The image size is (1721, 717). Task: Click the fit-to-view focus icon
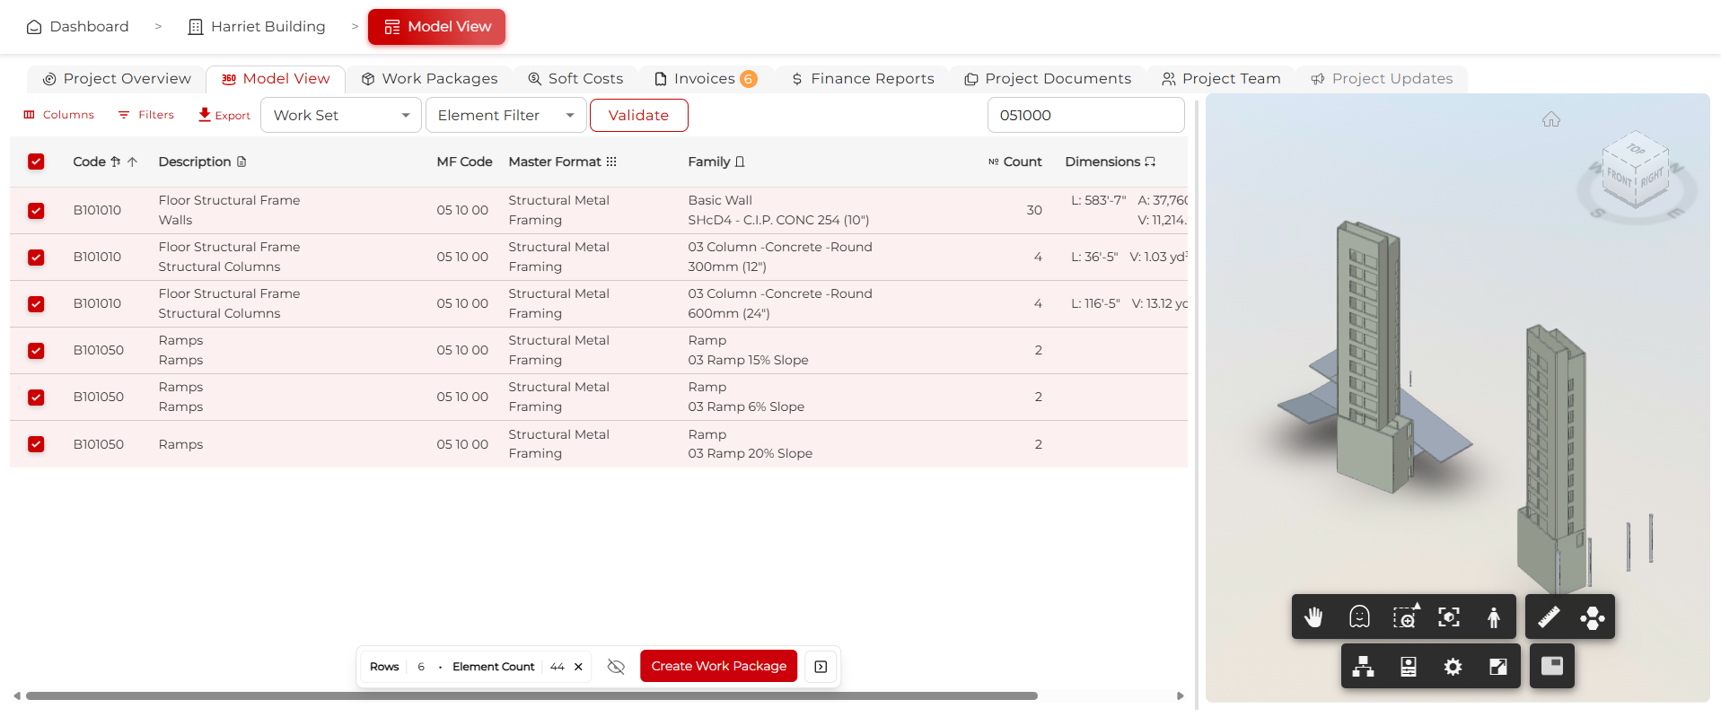pyautogui.click(x=1449, y=617)
